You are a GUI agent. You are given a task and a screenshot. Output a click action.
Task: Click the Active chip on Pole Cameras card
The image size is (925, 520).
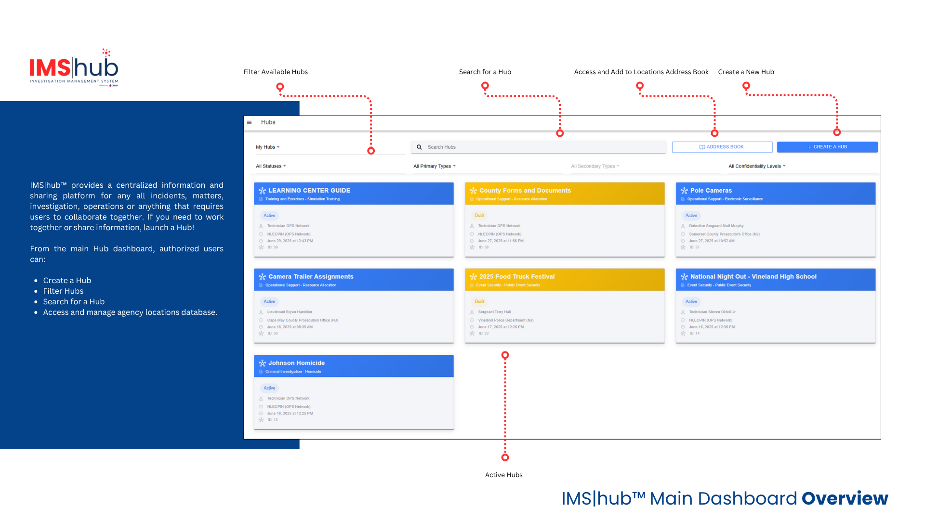tap(691, 216)
